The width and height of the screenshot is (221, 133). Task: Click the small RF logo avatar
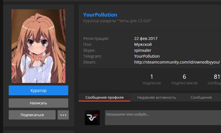(x=92, y=118)
